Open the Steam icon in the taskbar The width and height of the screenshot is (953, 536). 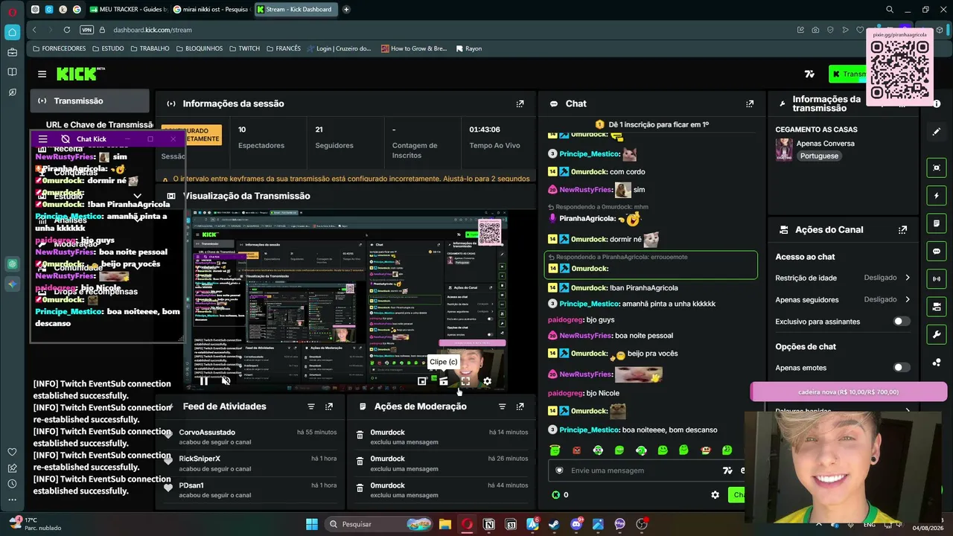554,524
